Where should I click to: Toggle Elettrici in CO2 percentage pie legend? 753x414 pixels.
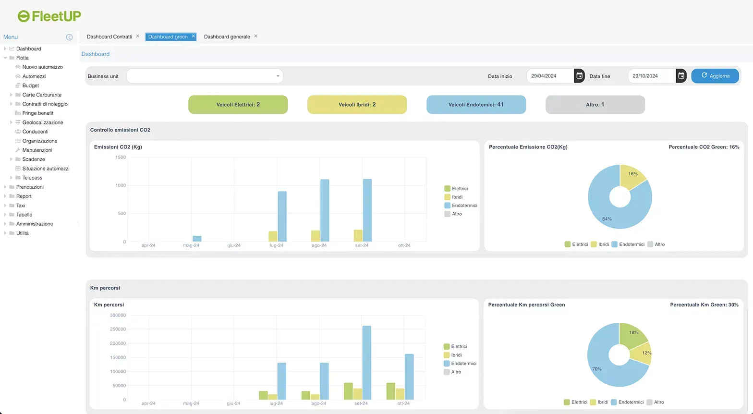[x=576, y=244]
